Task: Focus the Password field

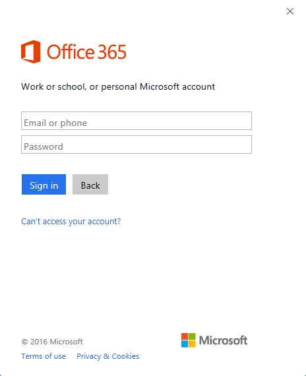Action: pyautogui.click(x=137, y=144)
